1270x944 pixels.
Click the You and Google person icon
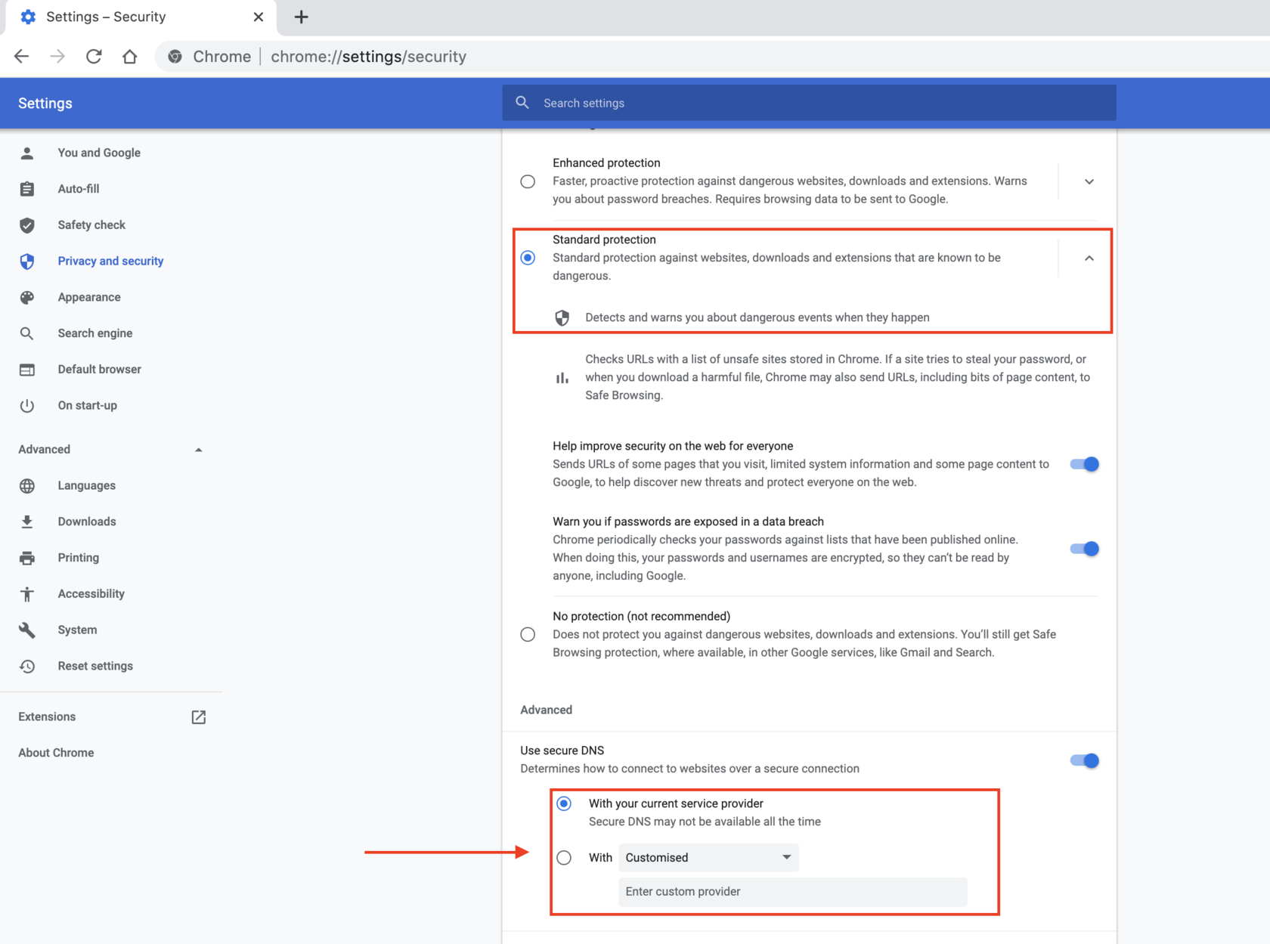pyautogui.click(x=27, y=153)
